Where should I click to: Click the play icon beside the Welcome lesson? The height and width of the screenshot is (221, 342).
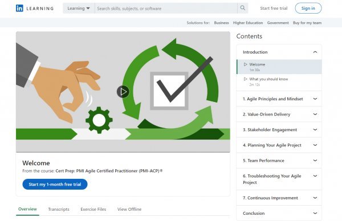pyautogui.click(x=245, y=64)
